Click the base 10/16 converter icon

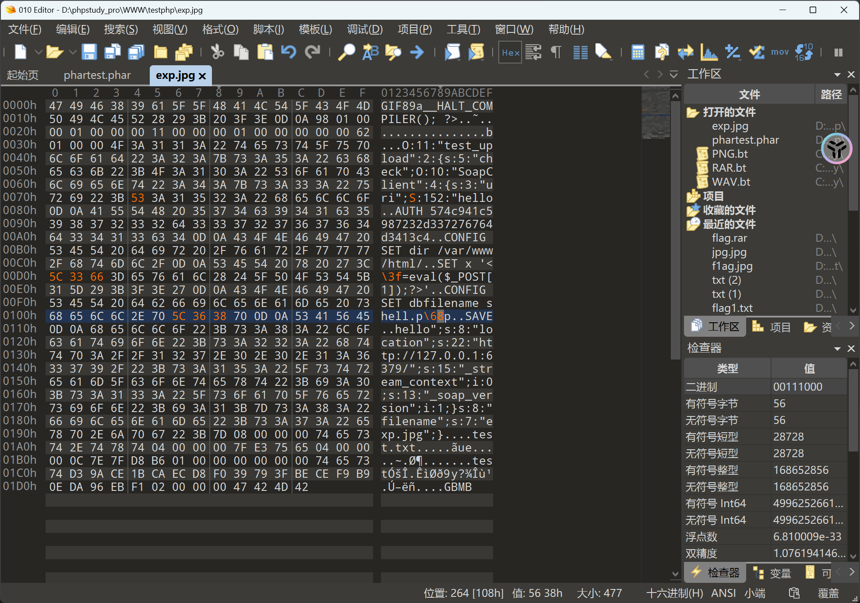pyautogui.click(x=804, y=52)
